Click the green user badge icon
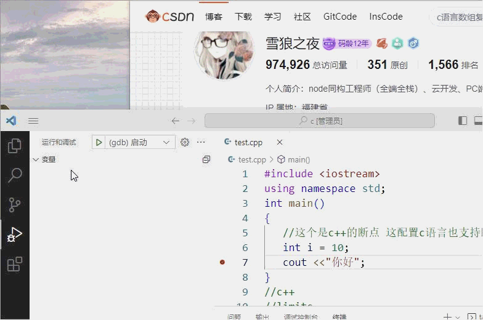 (397, 43)
